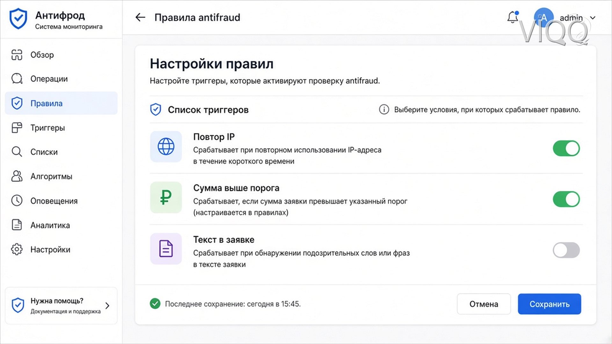This screenshot has height=344, width=612.
Task: Click the info icon beside Выберите условия
Action: [x=384, y=110]
